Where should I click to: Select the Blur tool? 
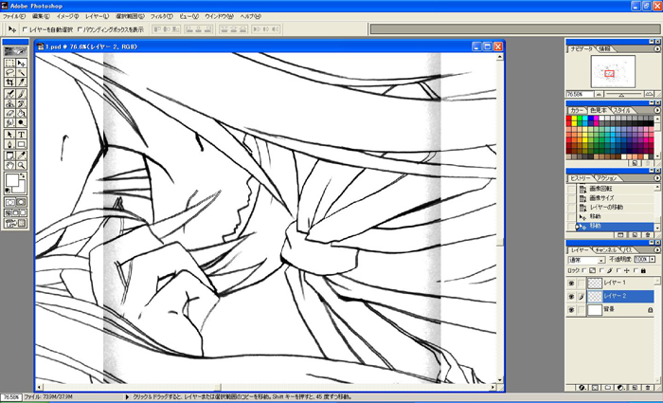(9, 123)
